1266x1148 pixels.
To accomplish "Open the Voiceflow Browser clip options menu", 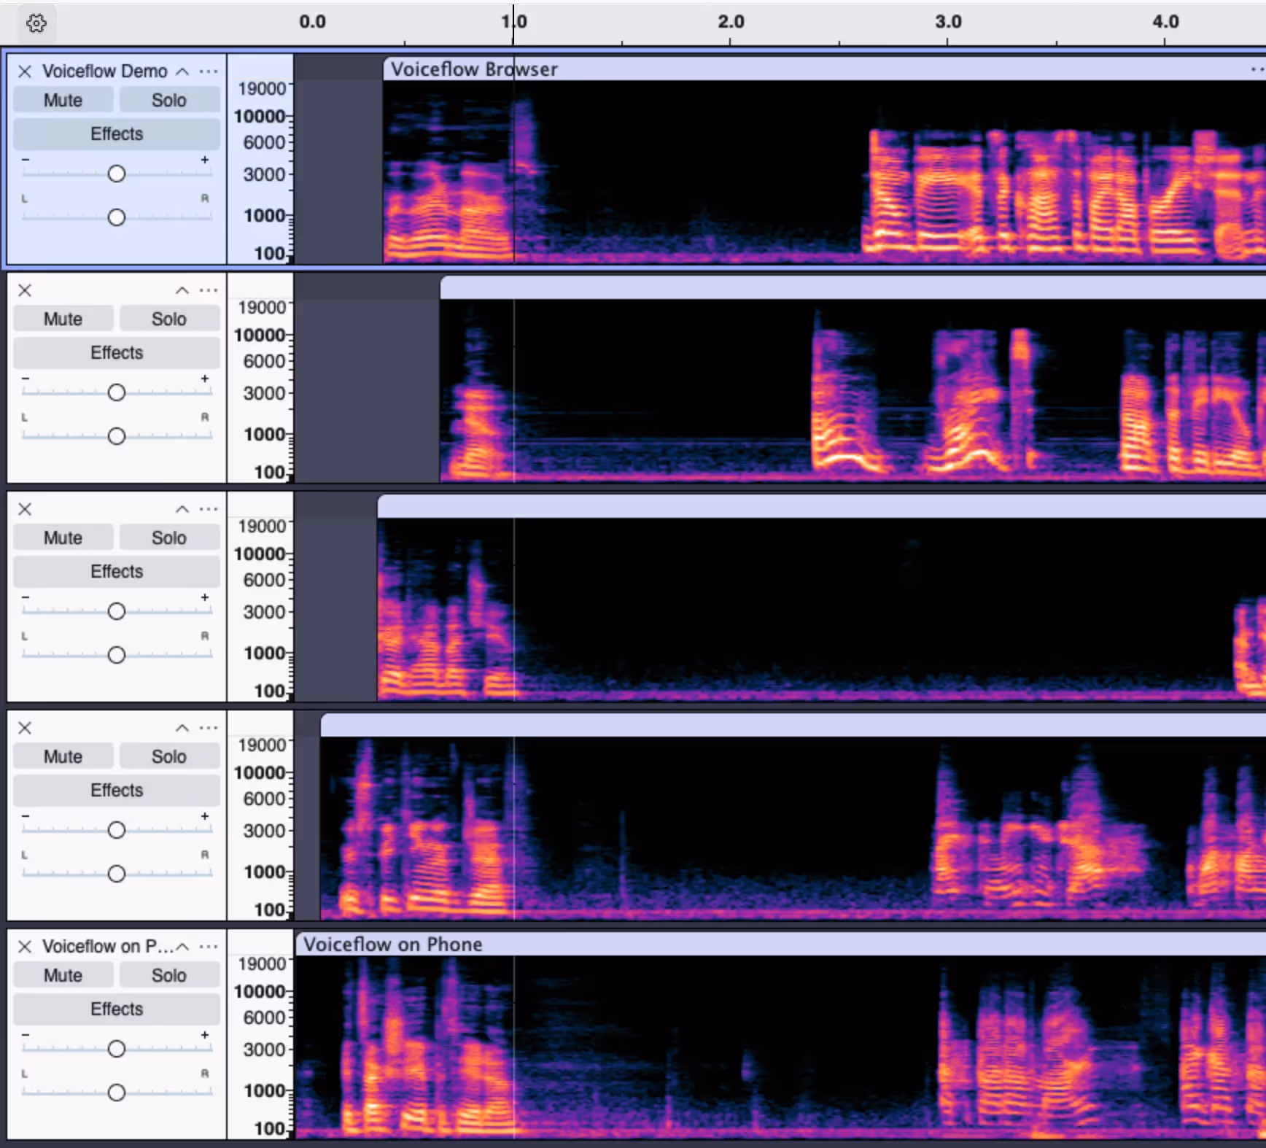I will coord(1257,69).
